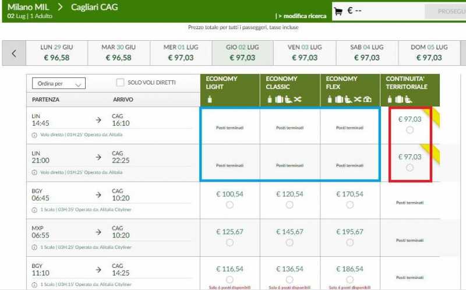Select € 186,54 Economy Flex fare
Viewport: 466px width, 290px height.
click(350, 280)
